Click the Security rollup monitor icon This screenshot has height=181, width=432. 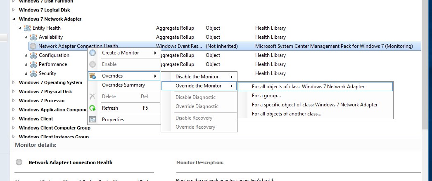click(x=33, y=73)
